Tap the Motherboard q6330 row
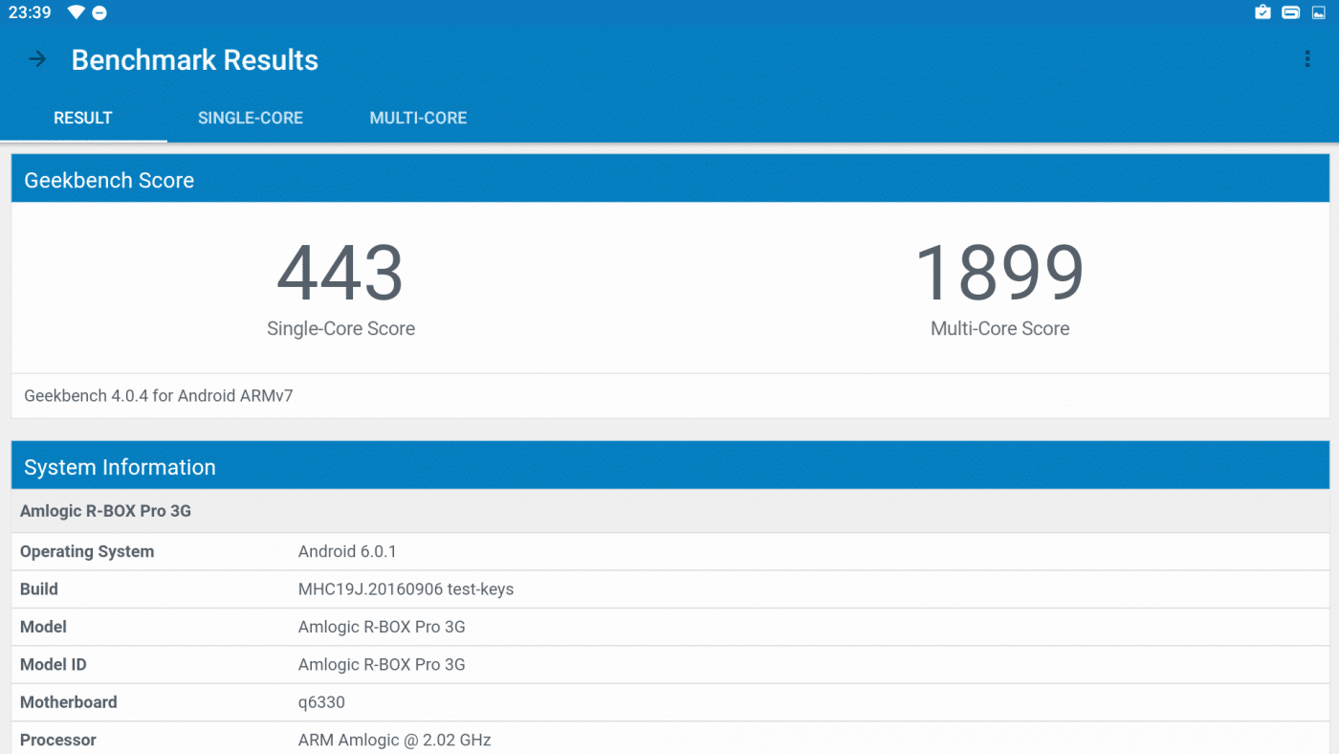The width and height of the screenshot is (1339, 754). pyautogui.click(x=669, y=702)
